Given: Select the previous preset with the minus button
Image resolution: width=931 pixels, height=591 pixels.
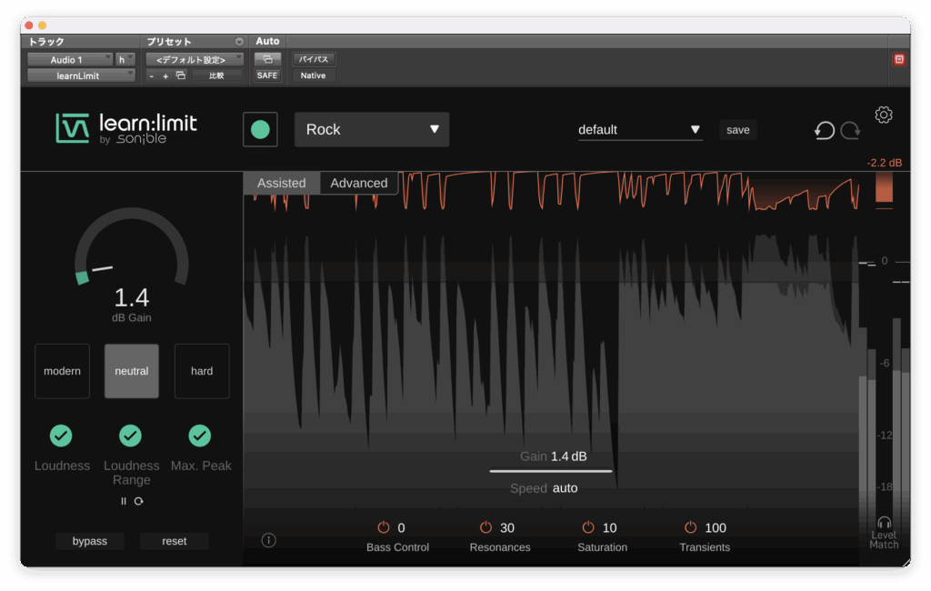Looking at the screenshot, I should pos(152,76).
